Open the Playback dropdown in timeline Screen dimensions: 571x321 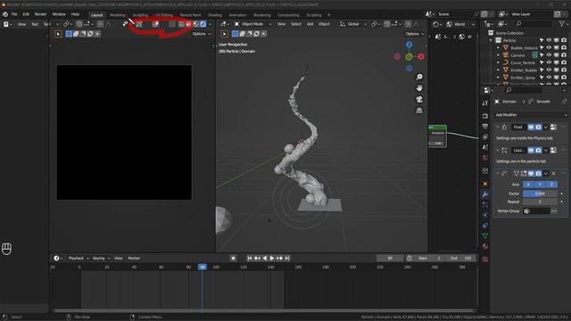point(78,258)
